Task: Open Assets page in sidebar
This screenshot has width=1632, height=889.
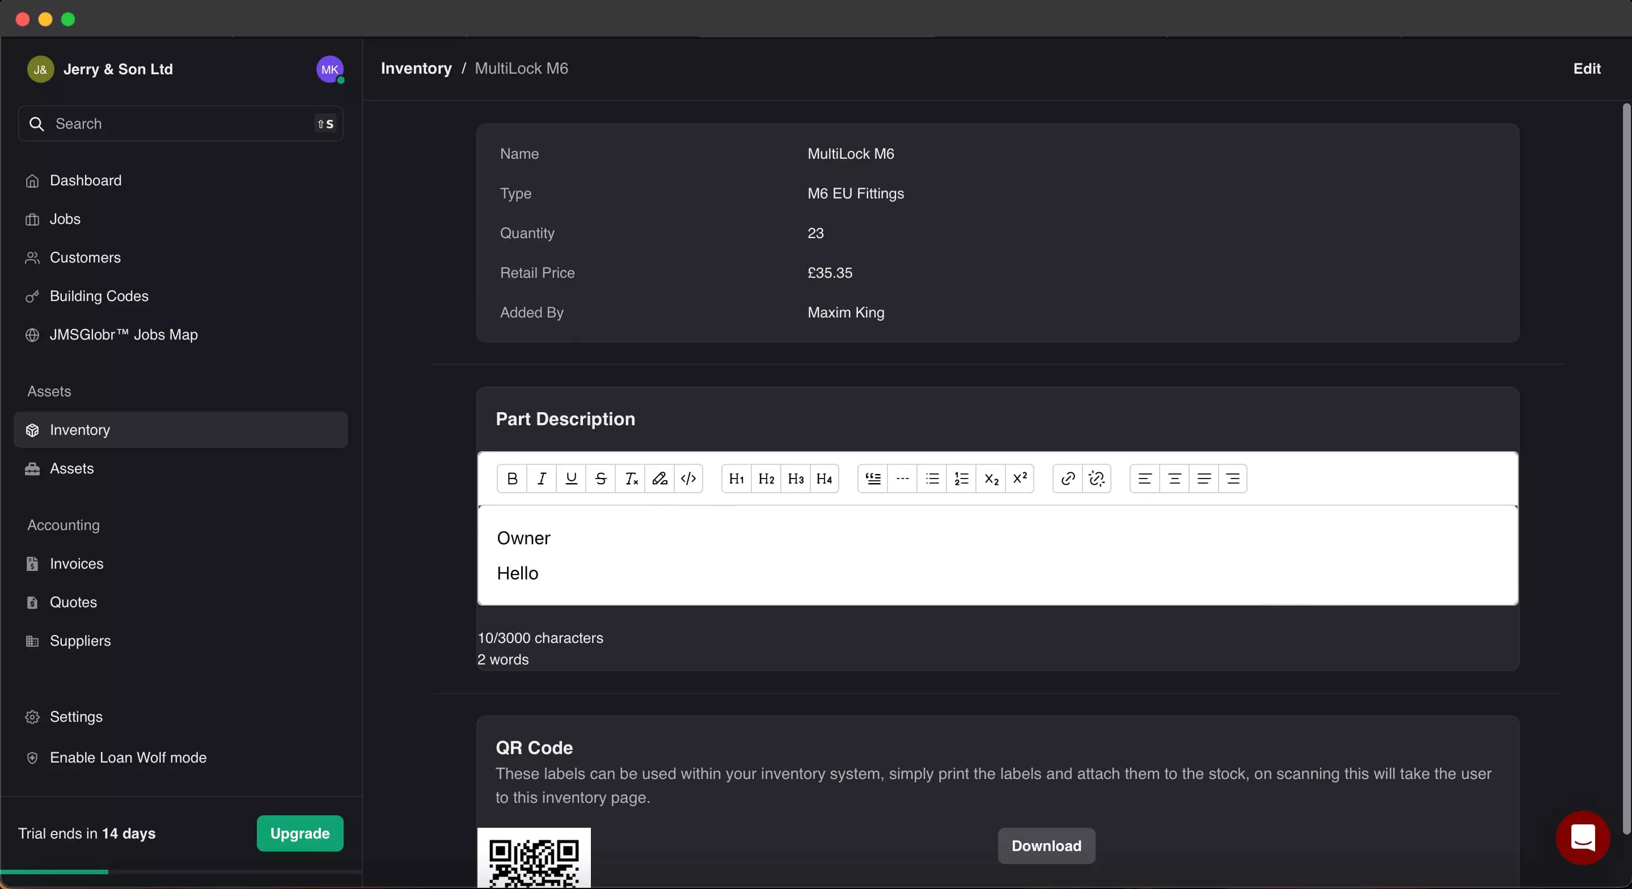Action: tap(180, 468)
